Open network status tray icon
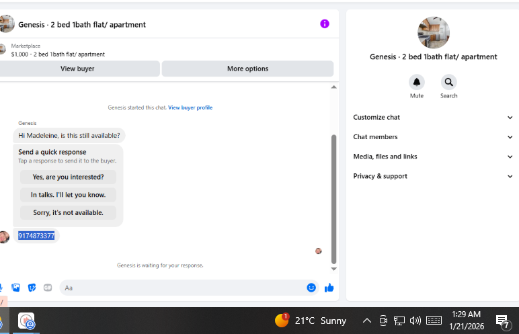 pos(399,321)
